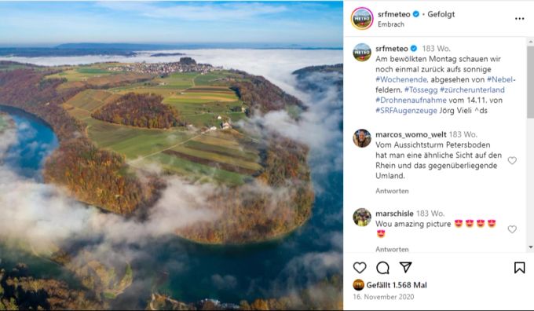This screenshot has height=311, width=534.
Task: Like the post with the heart icon
Action: pyautogui.click(x=360, y=268)
